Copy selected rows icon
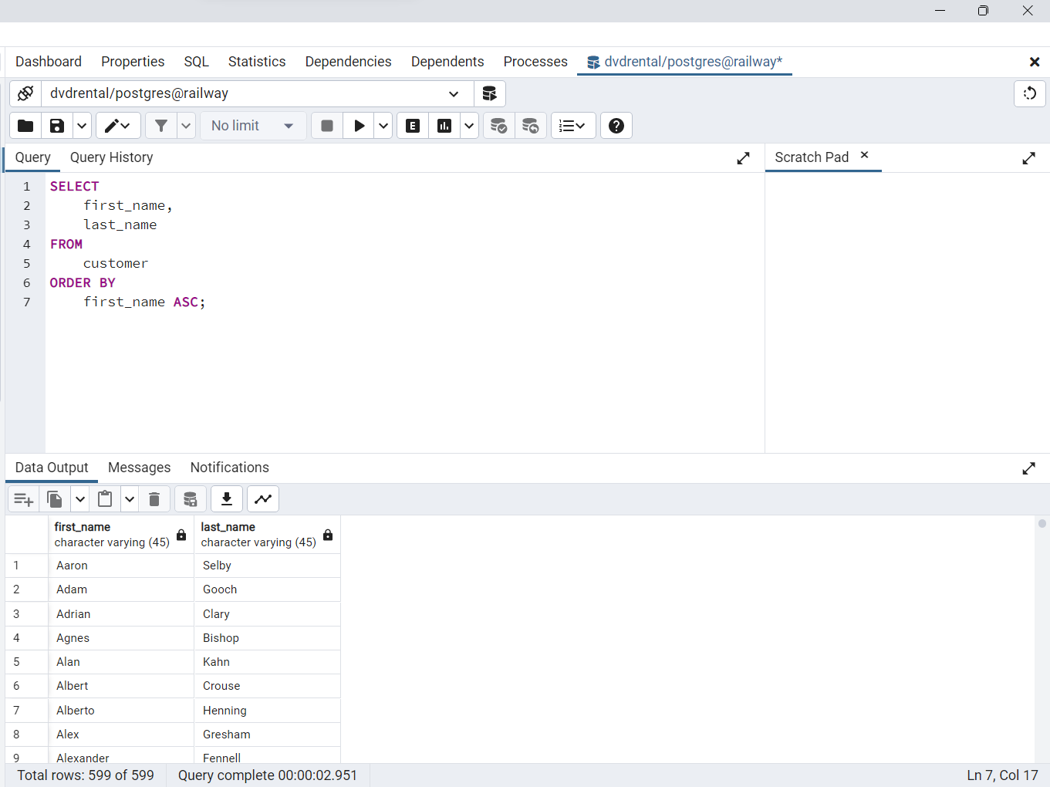This screenshot has width=1050, height=787. point(55,499)
